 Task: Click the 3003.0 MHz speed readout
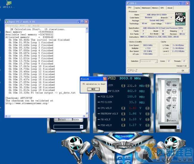pyautogui.click(x=130, y=78)
